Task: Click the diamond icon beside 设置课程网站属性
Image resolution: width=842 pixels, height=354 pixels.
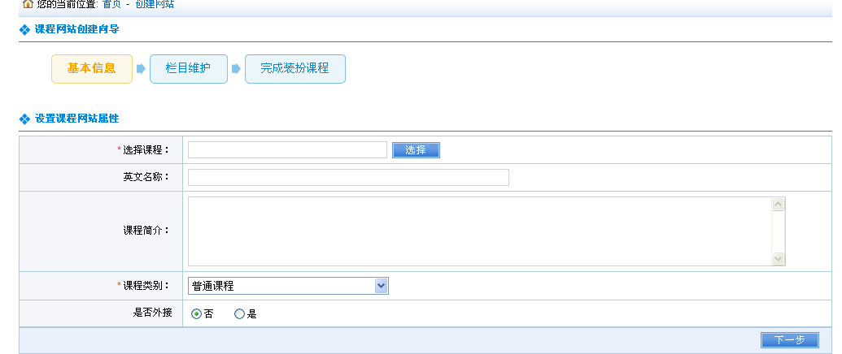Action: (24, 119)
